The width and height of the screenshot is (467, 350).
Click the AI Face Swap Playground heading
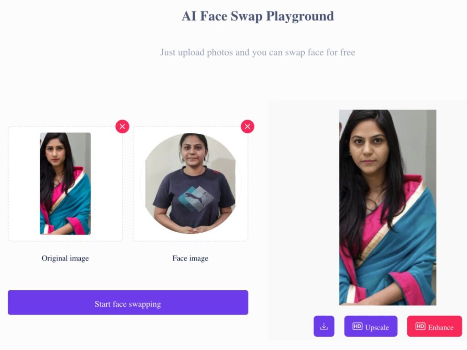[258, 16]
